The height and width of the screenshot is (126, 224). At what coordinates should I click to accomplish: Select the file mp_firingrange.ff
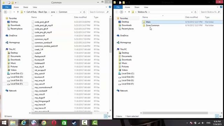pos(42,101)
